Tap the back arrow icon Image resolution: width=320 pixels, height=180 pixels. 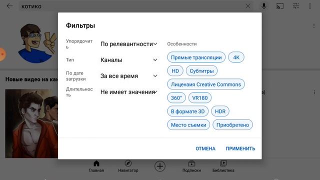click(9, 6)
